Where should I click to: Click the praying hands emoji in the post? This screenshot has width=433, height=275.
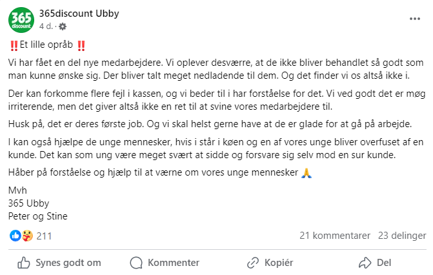(x=307, y=172)
